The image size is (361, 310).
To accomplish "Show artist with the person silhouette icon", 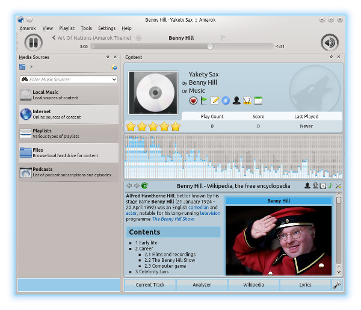I will tap(236, 101).
